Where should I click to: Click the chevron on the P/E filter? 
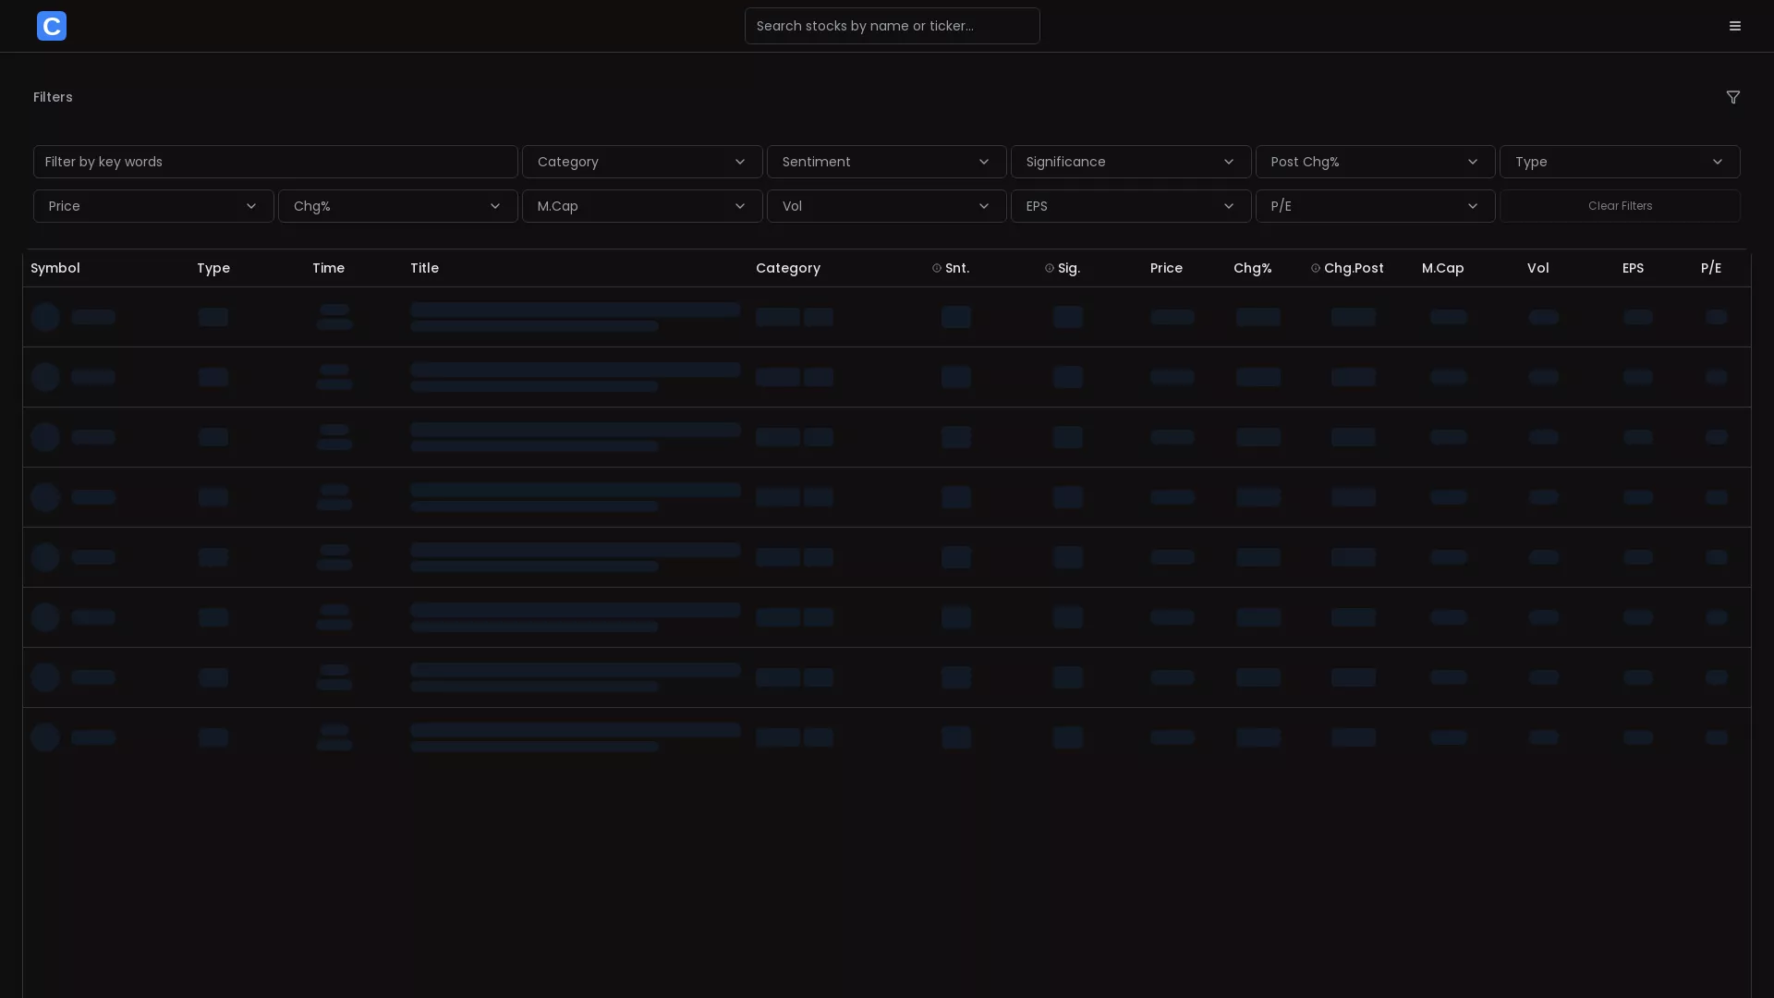[1473, 206]
